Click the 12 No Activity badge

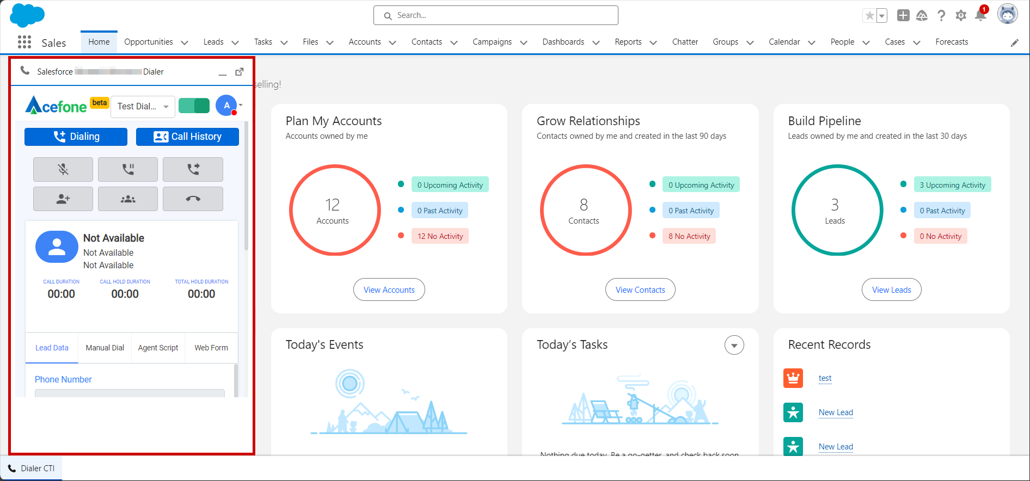[440, 236]
